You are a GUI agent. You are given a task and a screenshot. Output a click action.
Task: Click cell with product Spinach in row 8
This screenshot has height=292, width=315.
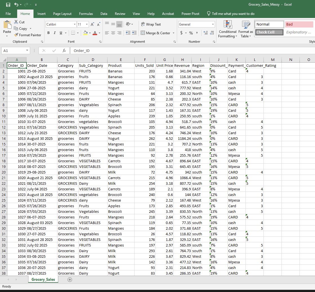click(x=121, y=105)
